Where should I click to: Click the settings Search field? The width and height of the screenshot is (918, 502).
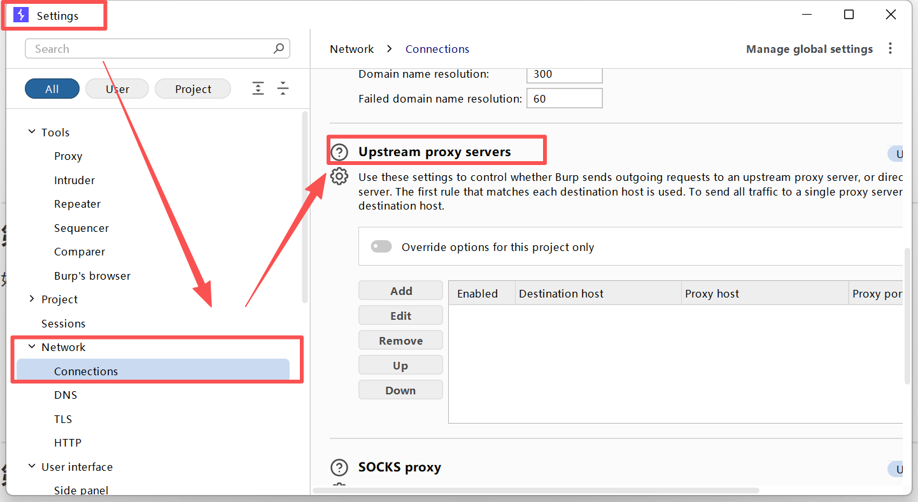157,48
